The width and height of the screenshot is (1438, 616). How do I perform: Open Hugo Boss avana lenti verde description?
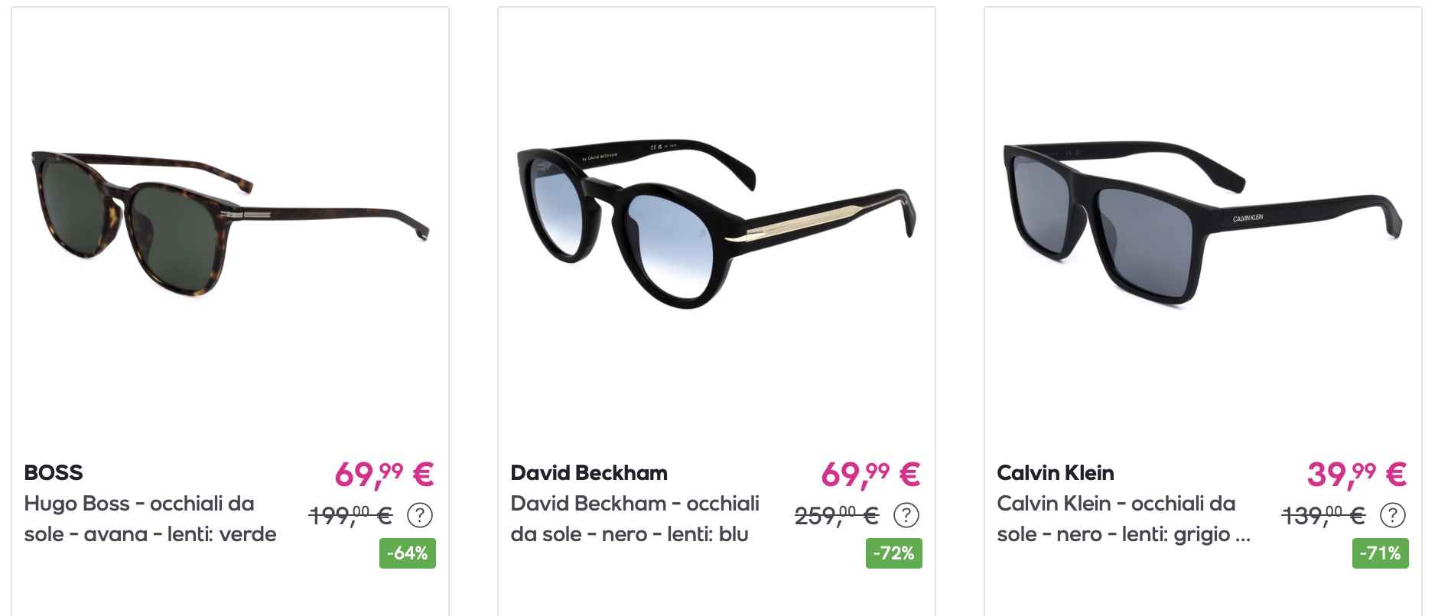(x=151, y=519)
